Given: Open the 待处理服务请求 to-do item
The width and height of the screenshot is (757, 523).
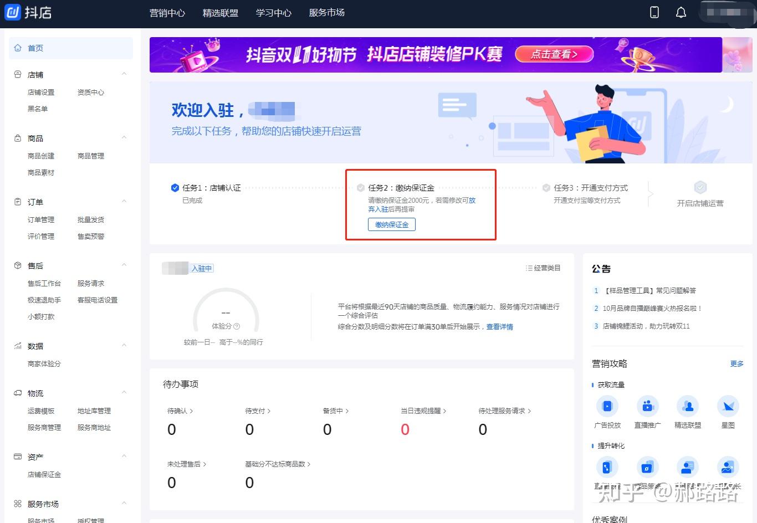Looking at the screenshot, I should coord(505,411).
